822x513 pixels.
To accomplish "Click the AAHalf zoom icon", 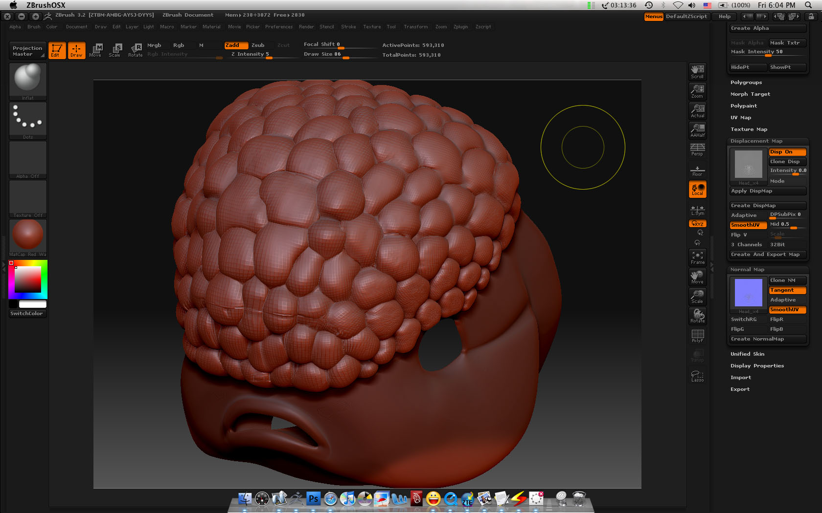I will [697, 130].
